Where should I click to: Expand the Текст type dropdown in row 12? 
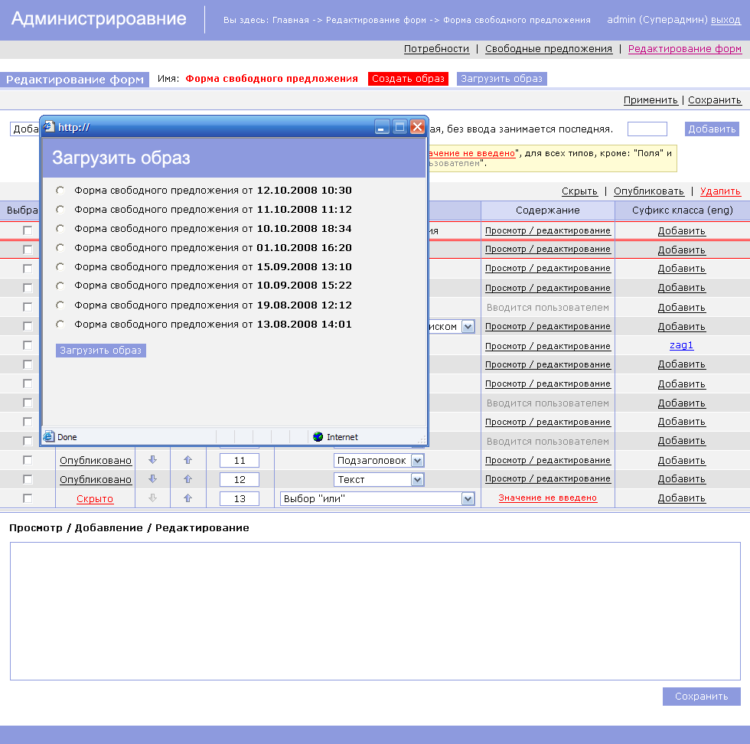point(417,479)
